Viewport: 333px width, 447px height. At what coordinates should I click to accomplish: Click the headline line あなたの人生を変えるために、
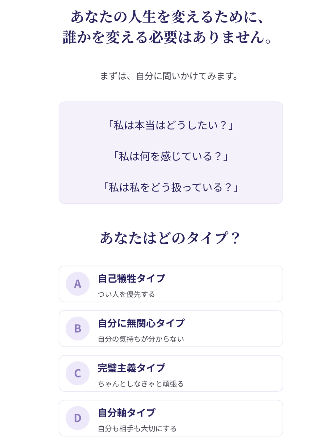pos(168,17)
